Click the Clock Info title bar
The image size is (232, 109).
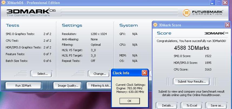[126, 73]
